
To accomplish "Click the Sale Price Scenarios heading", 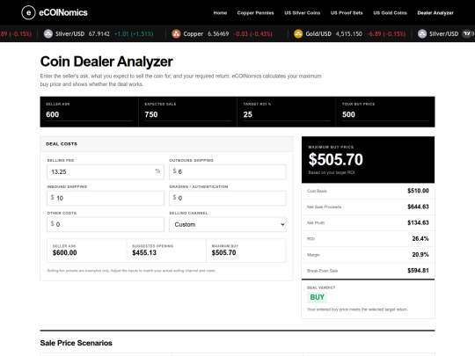I will pyautogui.click(x=76, y=343).
